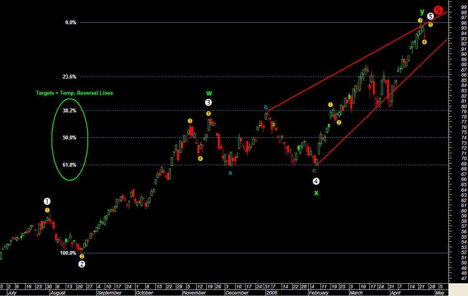The width and height of the screenshot is (468, 296).
Task: Click the October month label
Action: coord(145,293)
